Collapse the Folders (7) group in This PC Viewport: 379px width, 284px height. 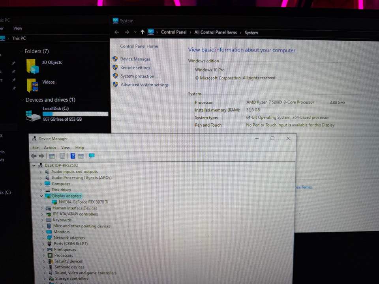pyautogui.click(x=21, y=51)
